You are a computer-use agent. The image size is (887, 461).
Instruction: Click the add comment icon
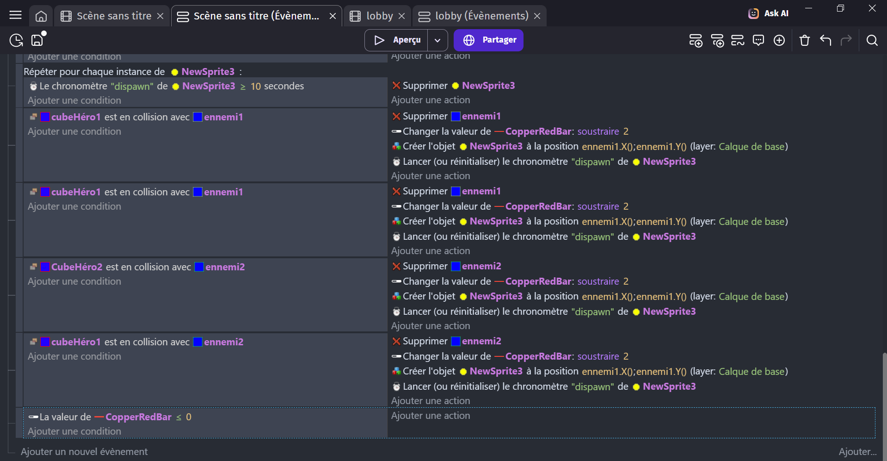(758, 41)
